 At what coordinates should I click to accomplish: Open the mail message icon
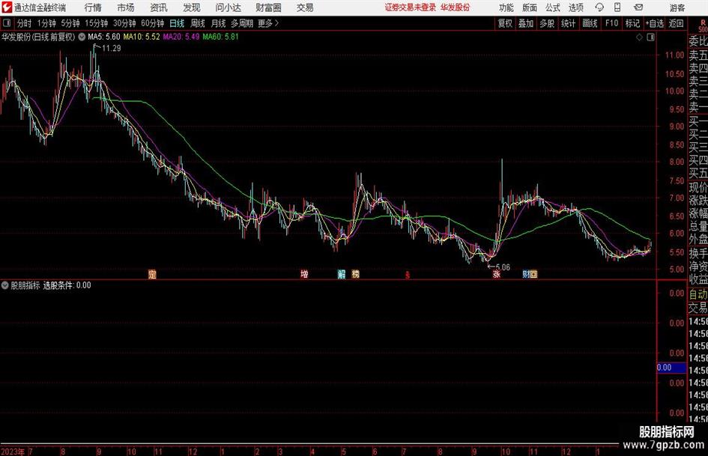pyautogui.click(x=638, y=7)
